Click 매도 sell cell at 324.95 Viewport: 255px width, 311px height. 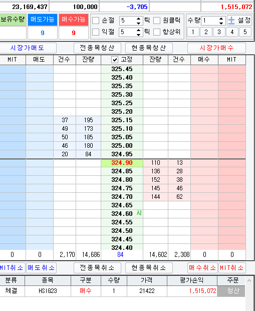coord(40,154)
